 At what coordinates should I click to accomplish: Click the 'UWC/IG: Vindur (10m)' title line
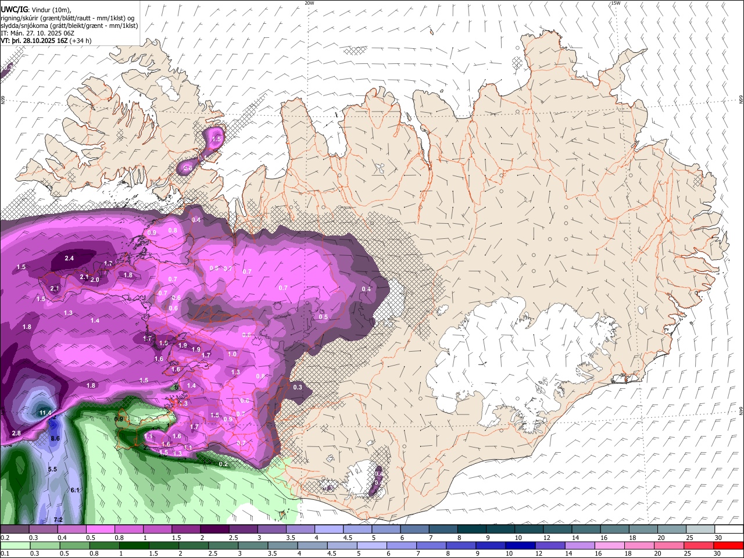click(35, 10)
